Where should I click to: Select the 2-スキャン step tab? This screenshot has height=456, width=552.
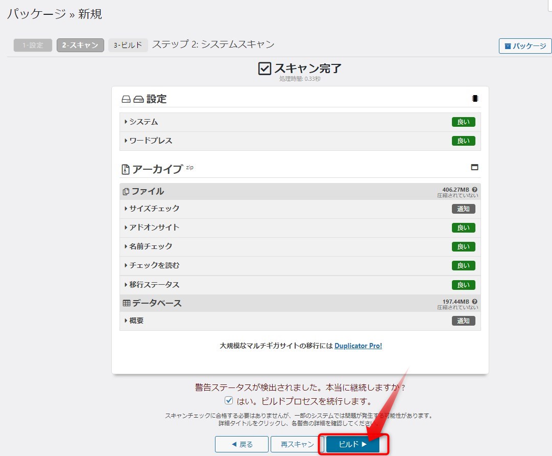point(80,45)
